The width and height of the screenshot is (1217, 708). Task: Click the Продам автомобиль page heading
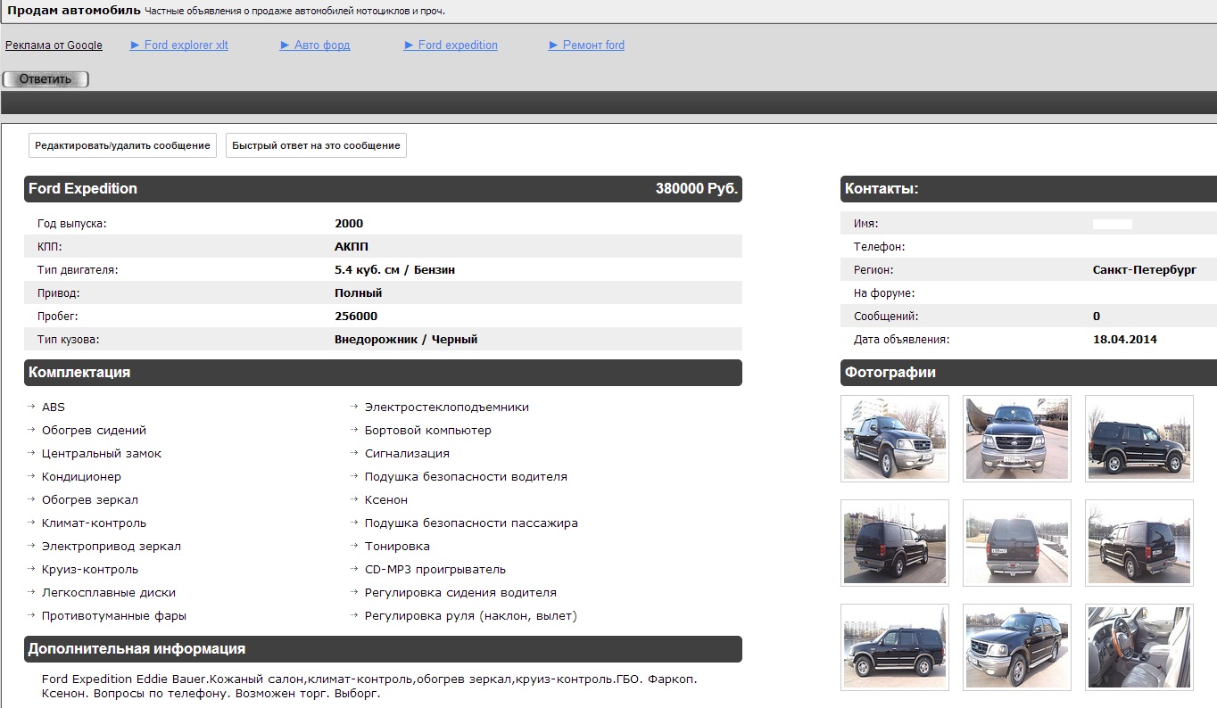(74, 11)
